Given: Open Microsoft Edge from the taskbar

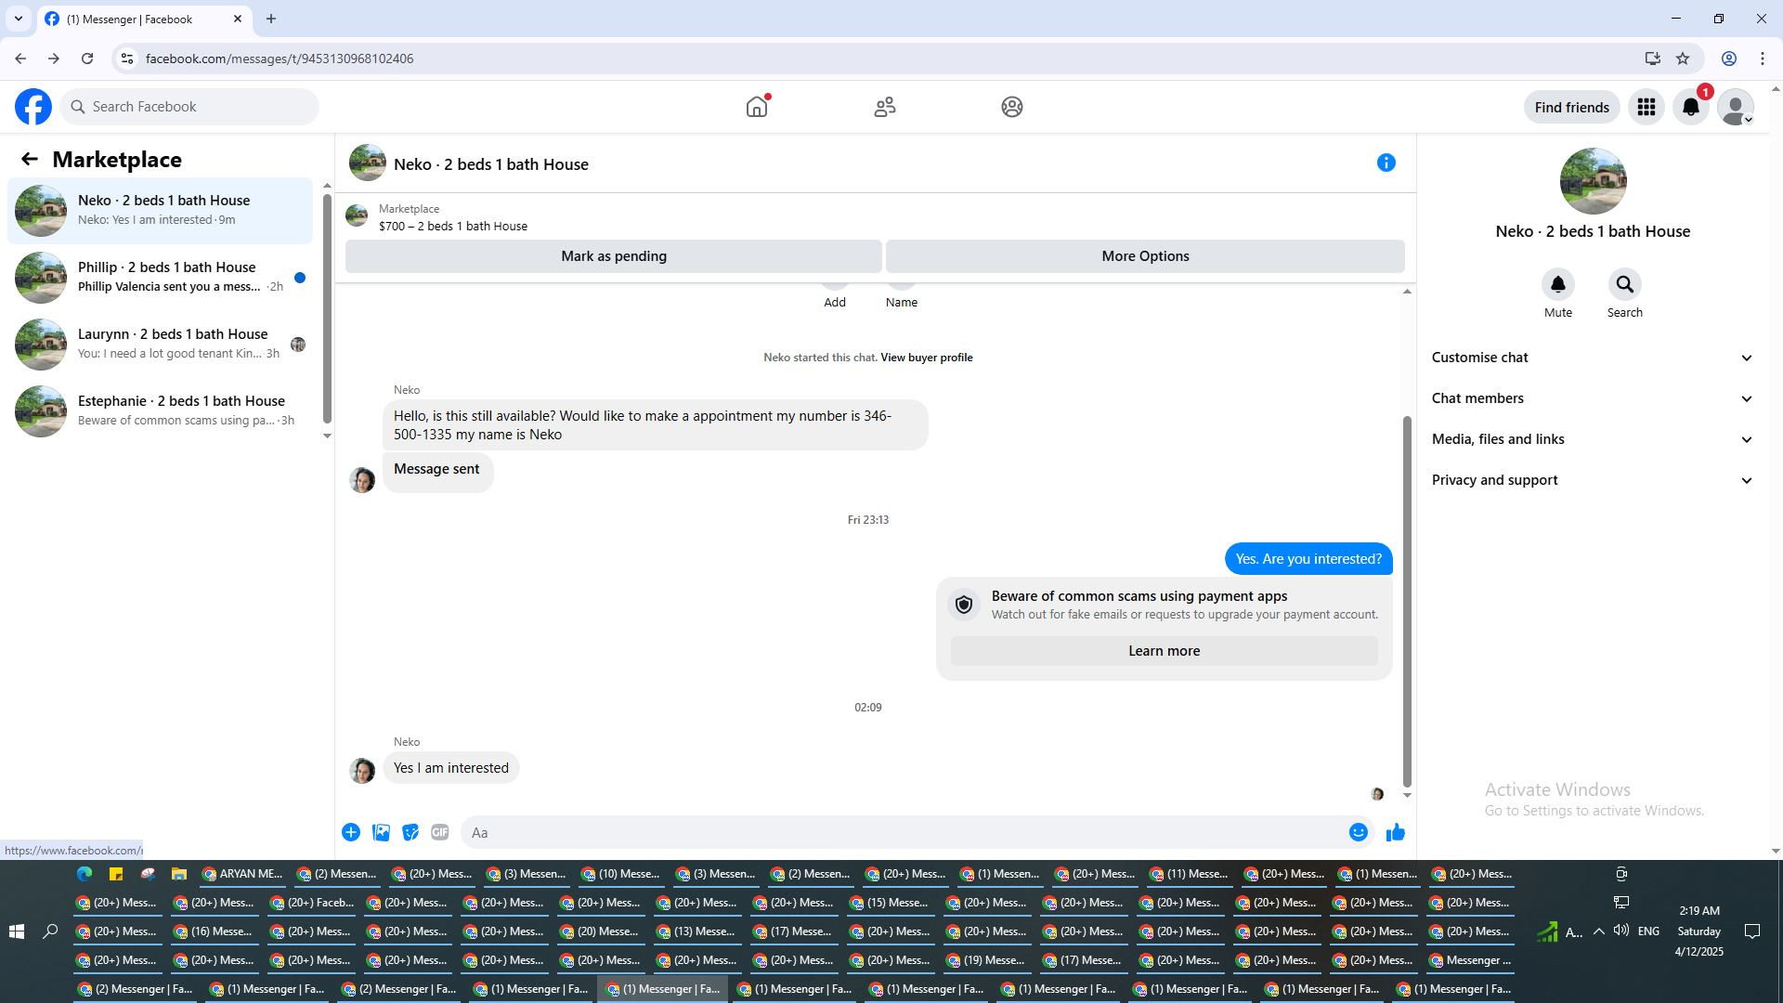Looking at the screenshot, I should pos(85,874).
